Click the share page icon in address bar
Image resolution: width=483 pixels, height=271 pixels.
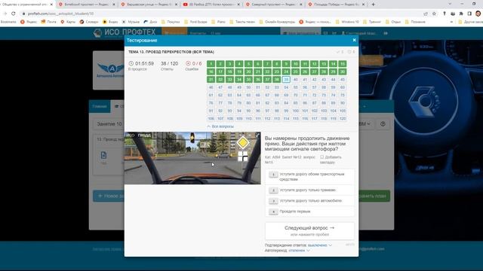click(426, 14)
